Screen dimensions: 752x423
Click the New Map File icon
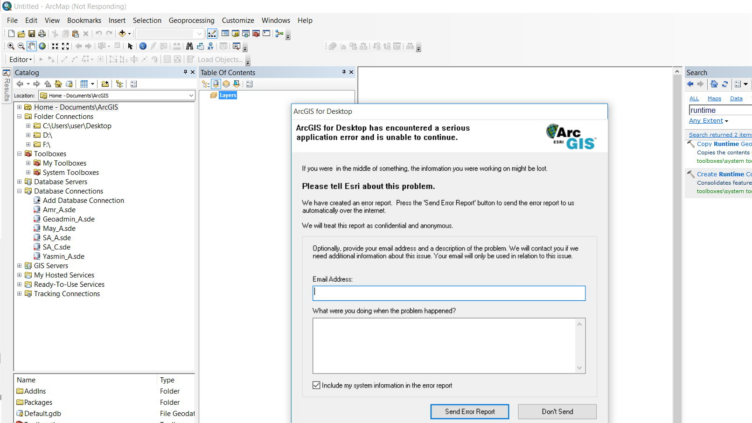tap(11, 34)
